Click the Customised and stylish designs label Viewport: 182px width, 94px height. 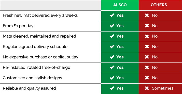point(32,78)
